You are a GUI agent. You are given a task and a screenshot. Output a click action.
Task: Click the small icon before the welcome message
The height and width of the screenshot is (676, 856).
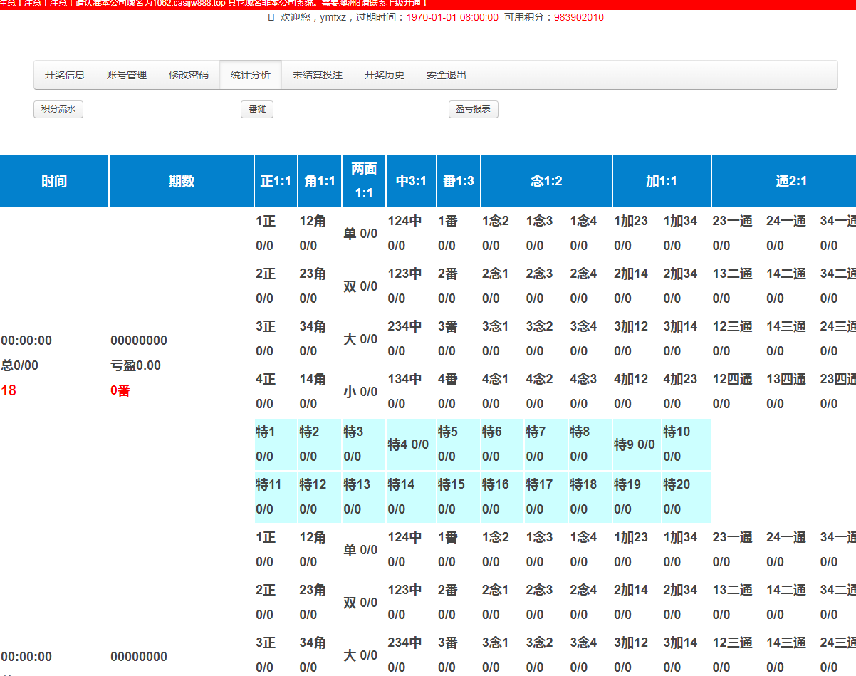[271, 17]
